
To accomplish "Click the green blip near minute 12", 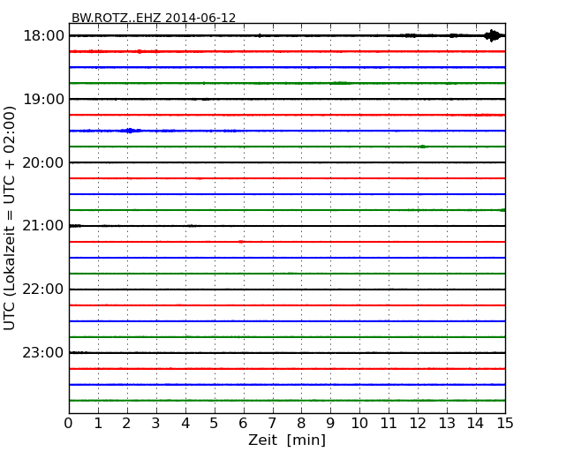I will pyautogui.click(x=423, y=147).
